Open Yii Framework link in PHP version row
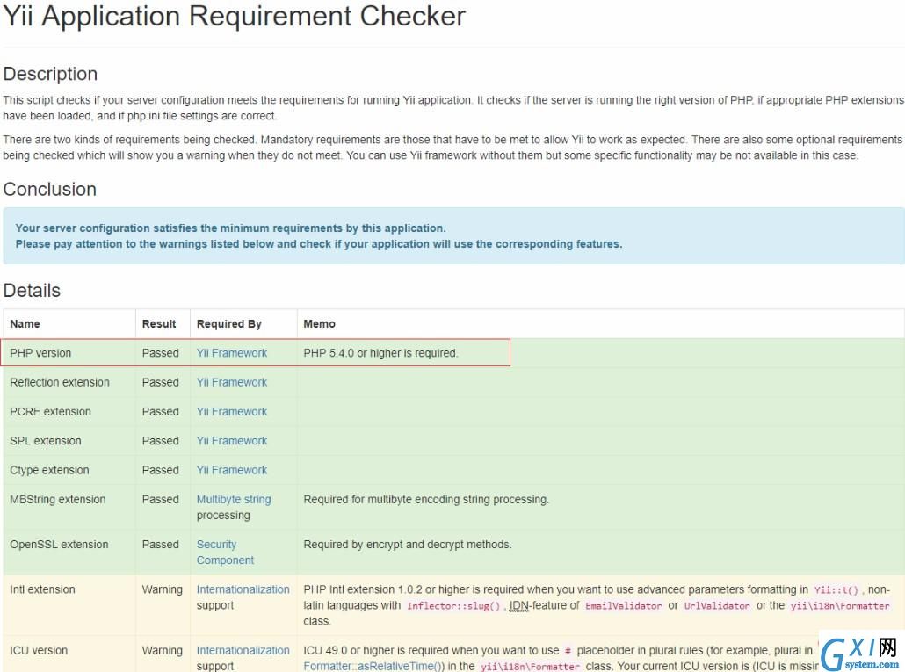Viewport: 905px width, 672px height. pos(231,353)
